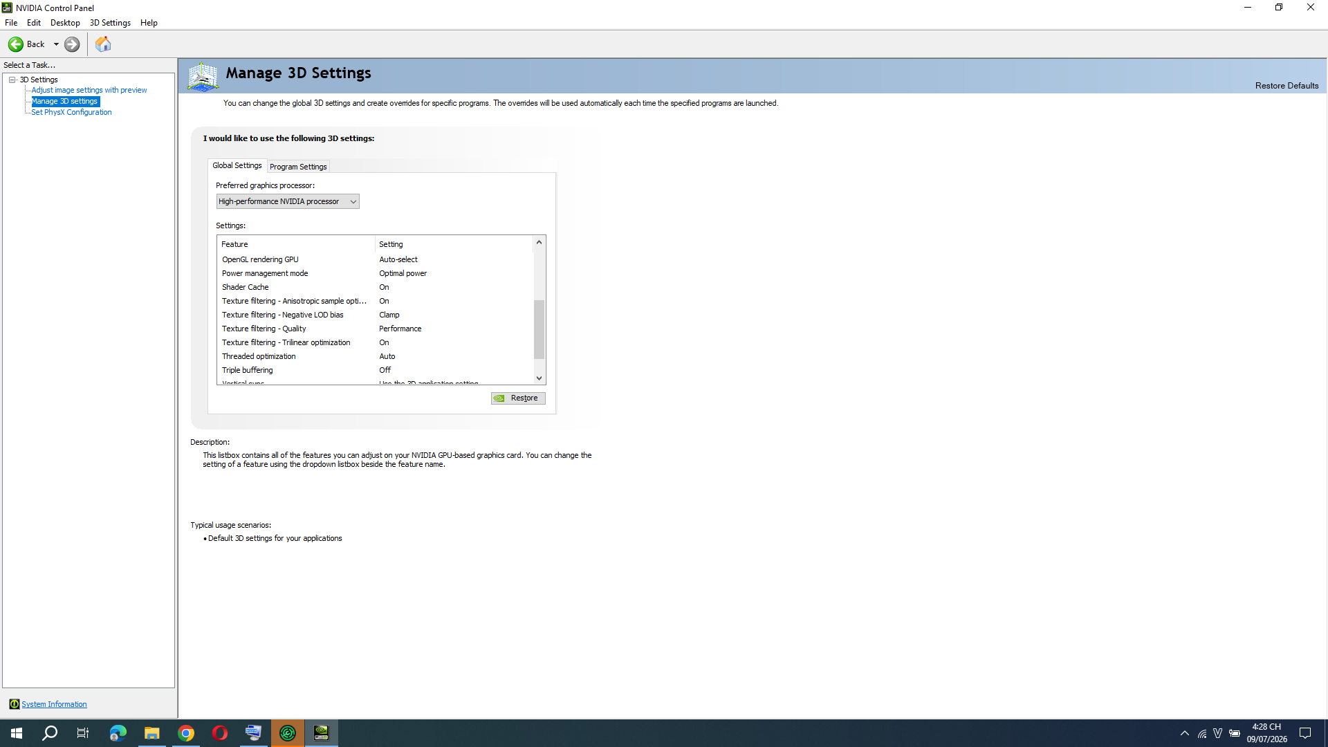Open the 3D Settings menu
The width and height of the screenshot is (1328, 747).
(110, 23)
